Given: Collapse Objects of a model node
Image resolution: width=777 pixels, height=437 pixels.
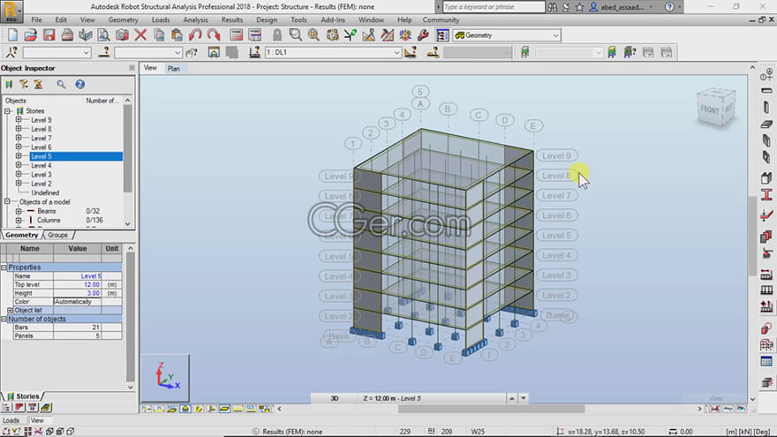Looking at the screenshot, I should click(7, 201).
